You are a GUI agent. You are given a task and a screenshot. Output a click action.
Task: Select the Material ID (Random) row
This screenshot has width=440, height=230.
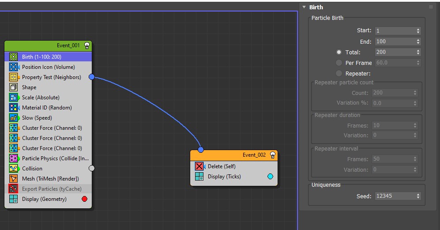click(48, 108)
